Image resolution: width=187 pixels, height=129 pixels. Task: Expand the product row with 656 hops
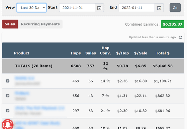coord(8,96)
